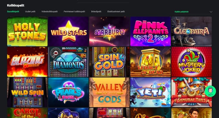Open the Spin 4 Gold game
Image resolution: width=219 pixels, height=118 pixels.
pos(109,62)
